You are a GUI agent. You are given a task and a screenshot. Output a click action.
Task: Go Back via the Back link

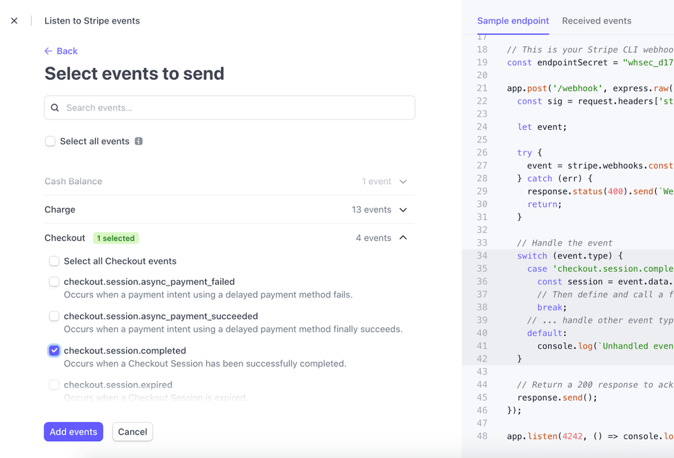click(x=61, y=51)
